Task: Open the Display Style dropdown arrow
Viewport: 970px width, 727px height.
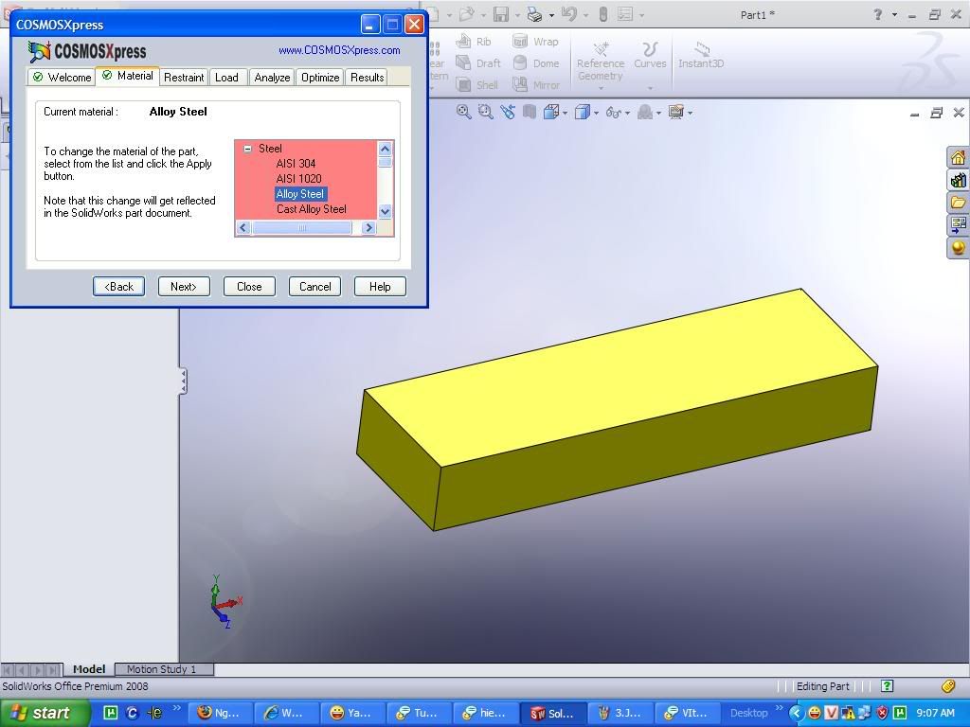Action: 596,113
